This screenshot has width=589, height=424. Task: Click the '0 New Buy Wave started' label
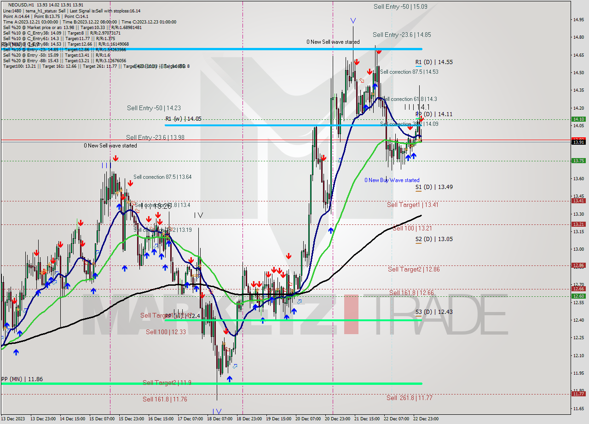(x=392, y=180)
